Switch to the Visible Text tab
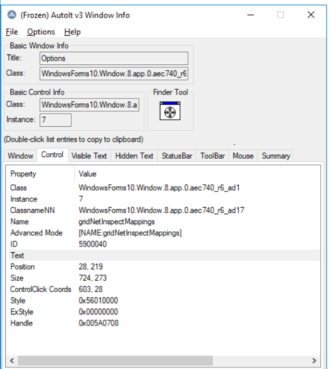The width and height of the screenshot is (329, 369). pos(89,156)
